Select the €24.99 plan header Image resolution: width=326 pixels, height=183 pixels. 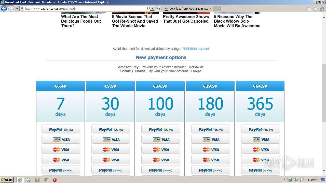click(160, 86)
